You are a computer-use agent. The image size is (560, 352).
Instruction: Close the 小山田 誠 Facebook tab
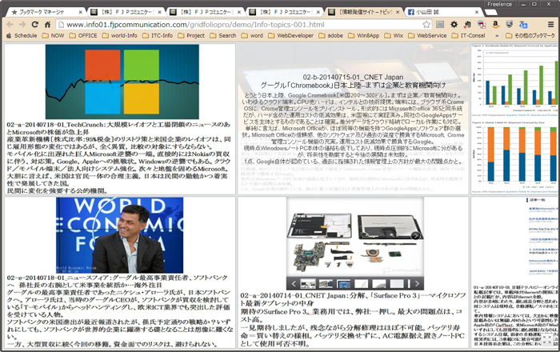[x=477, y=12]
